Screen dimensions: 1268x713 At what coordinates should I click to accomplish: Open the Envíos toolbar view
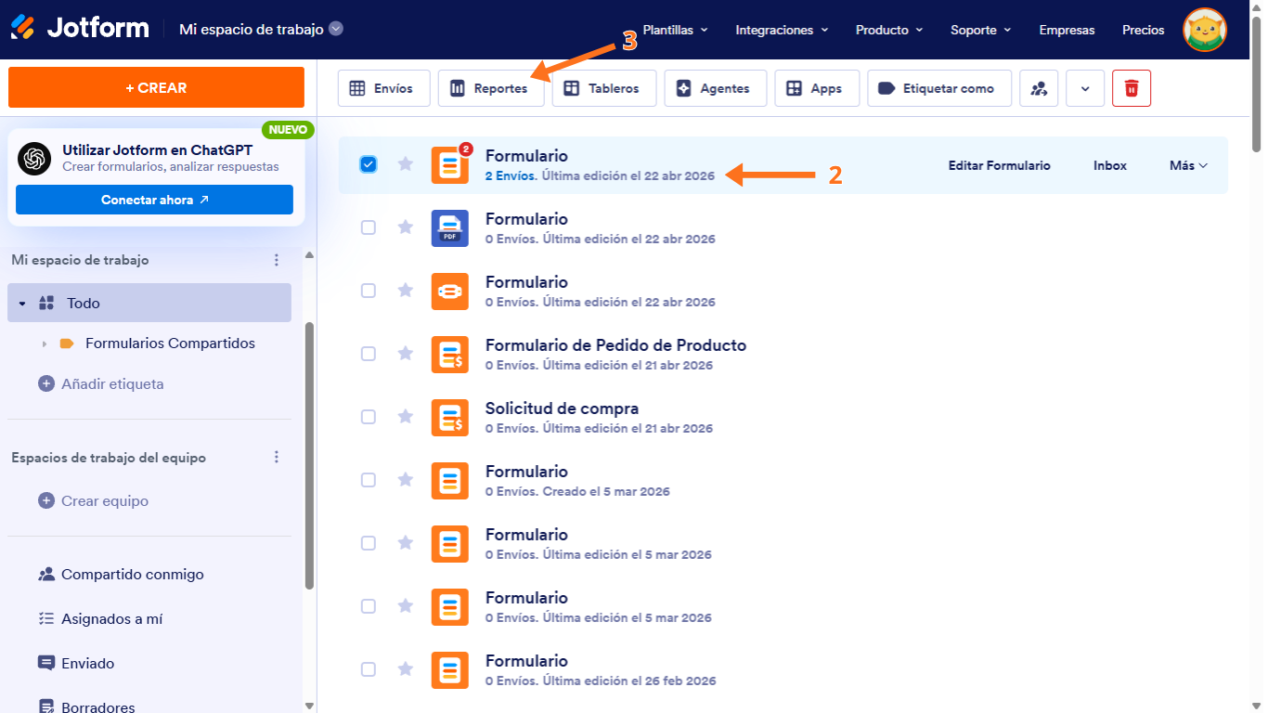[x=383, y=87]
